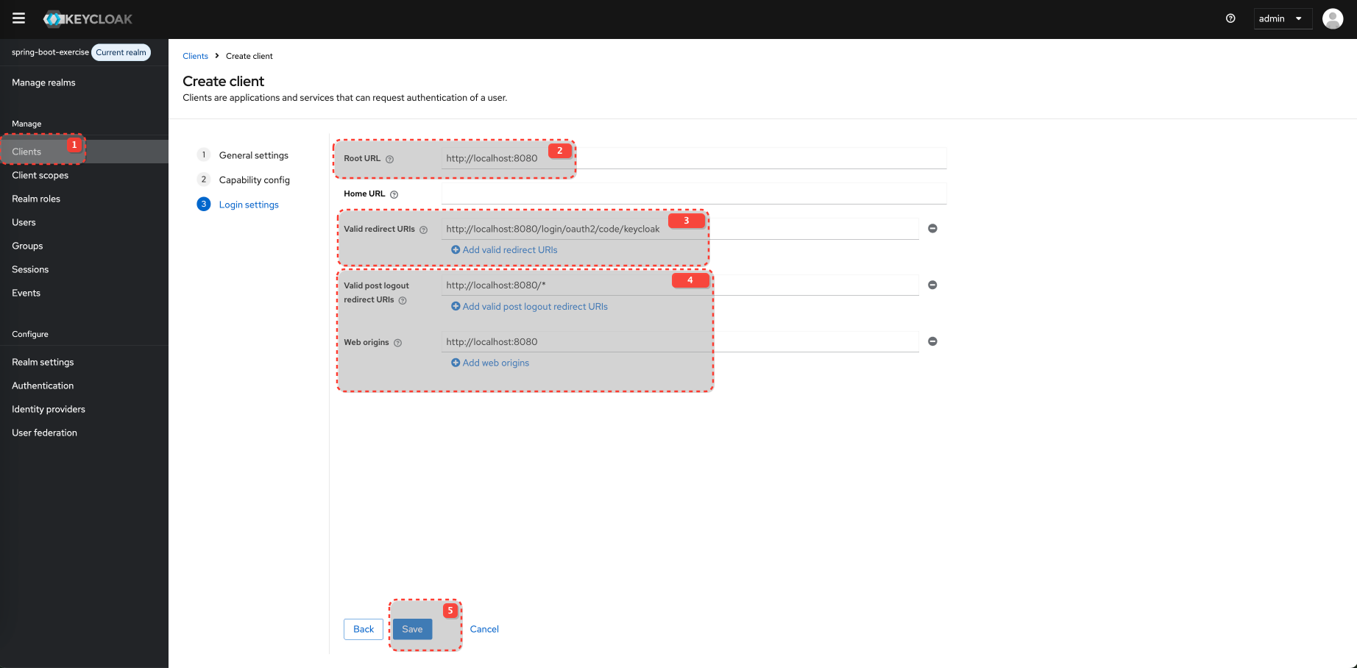Open the hamburger navigation menu
The height and width of the screenshot is (668, 1357).
tap(18, 18)
